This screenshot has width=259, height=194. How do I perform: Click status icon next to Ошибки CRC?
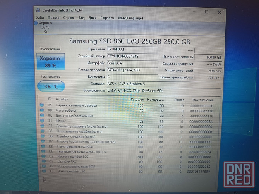pos(42,161)
